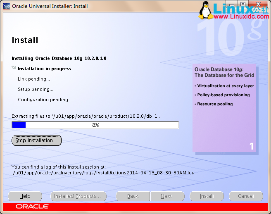
Task: Click Resource pooling bullet
Action: point(214,104)
